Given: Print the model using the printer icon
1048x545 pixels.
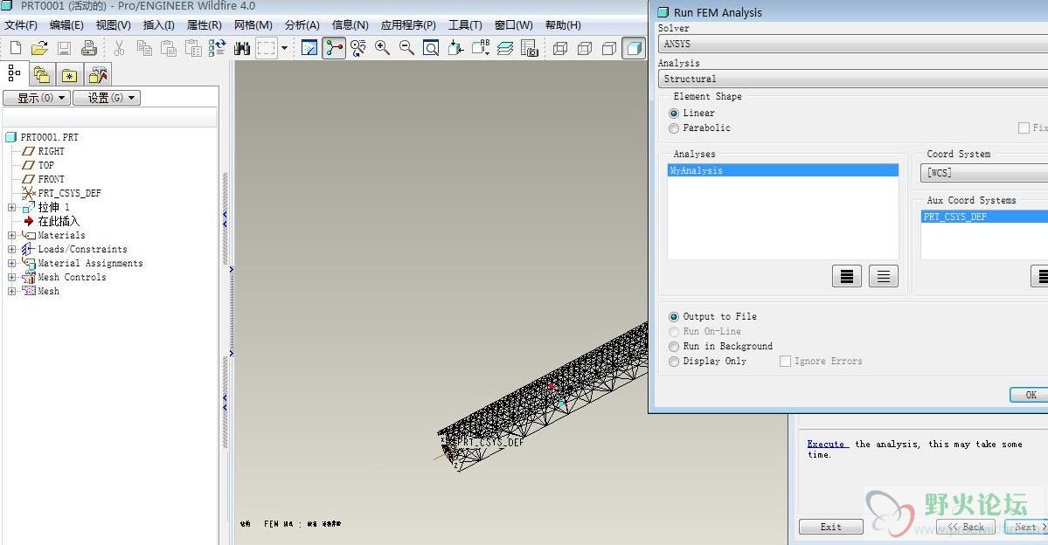Looking at the screenshot, I should (x=89, y=48).
